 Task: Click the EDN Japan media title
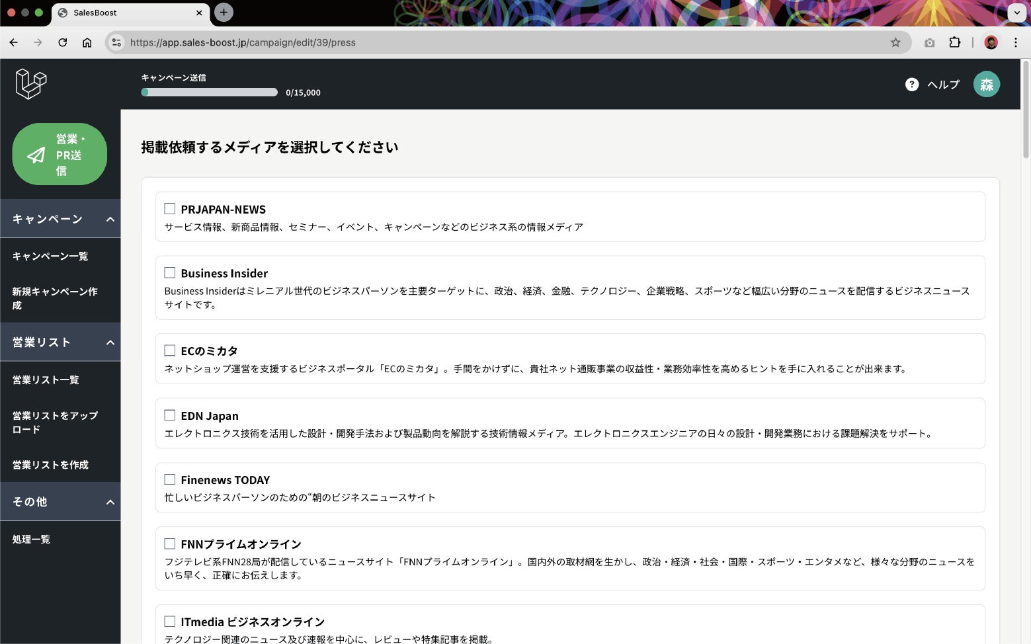(x=210, y=415)
